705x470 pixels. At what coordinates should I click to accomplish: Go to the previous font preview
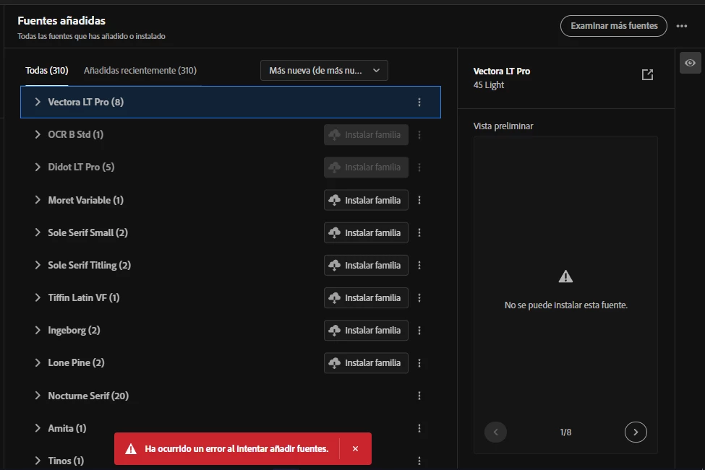[x=495, y=432]
